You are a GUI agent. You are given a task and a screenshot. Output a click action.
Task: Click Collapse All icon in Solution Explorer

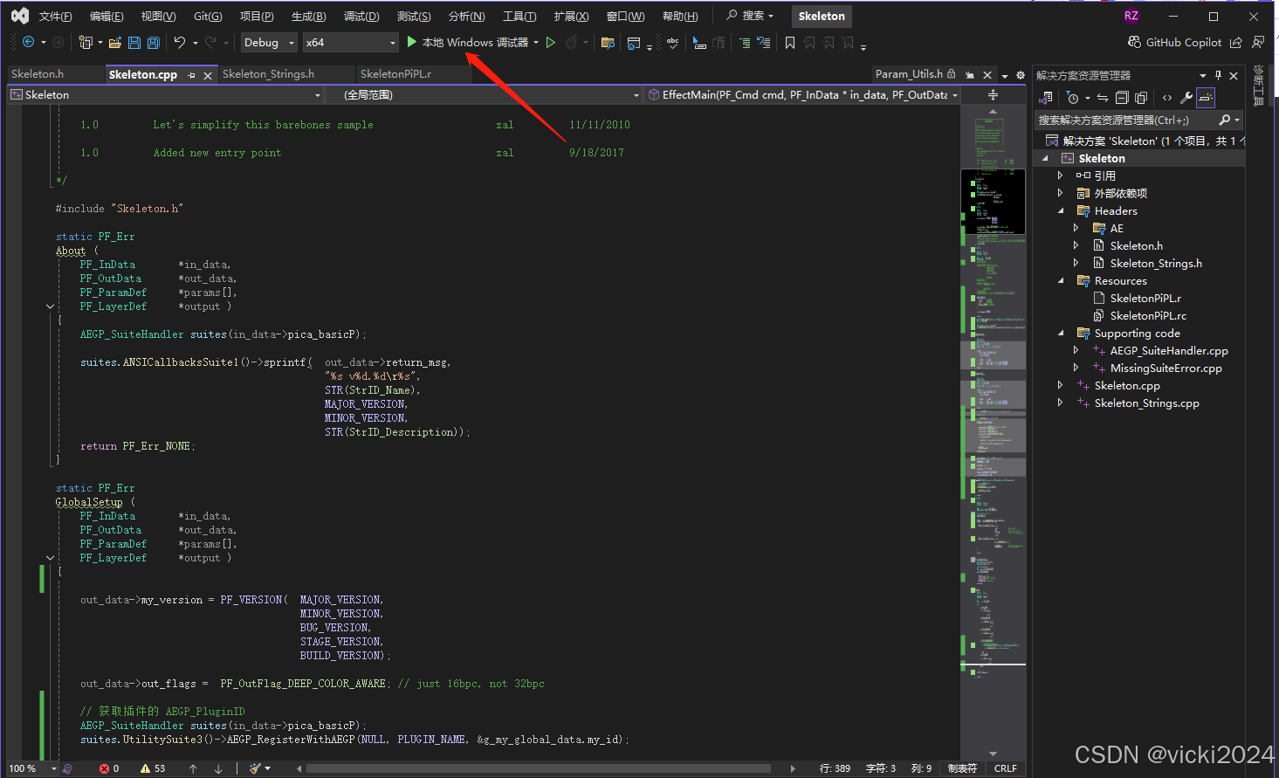point(1122,98)
